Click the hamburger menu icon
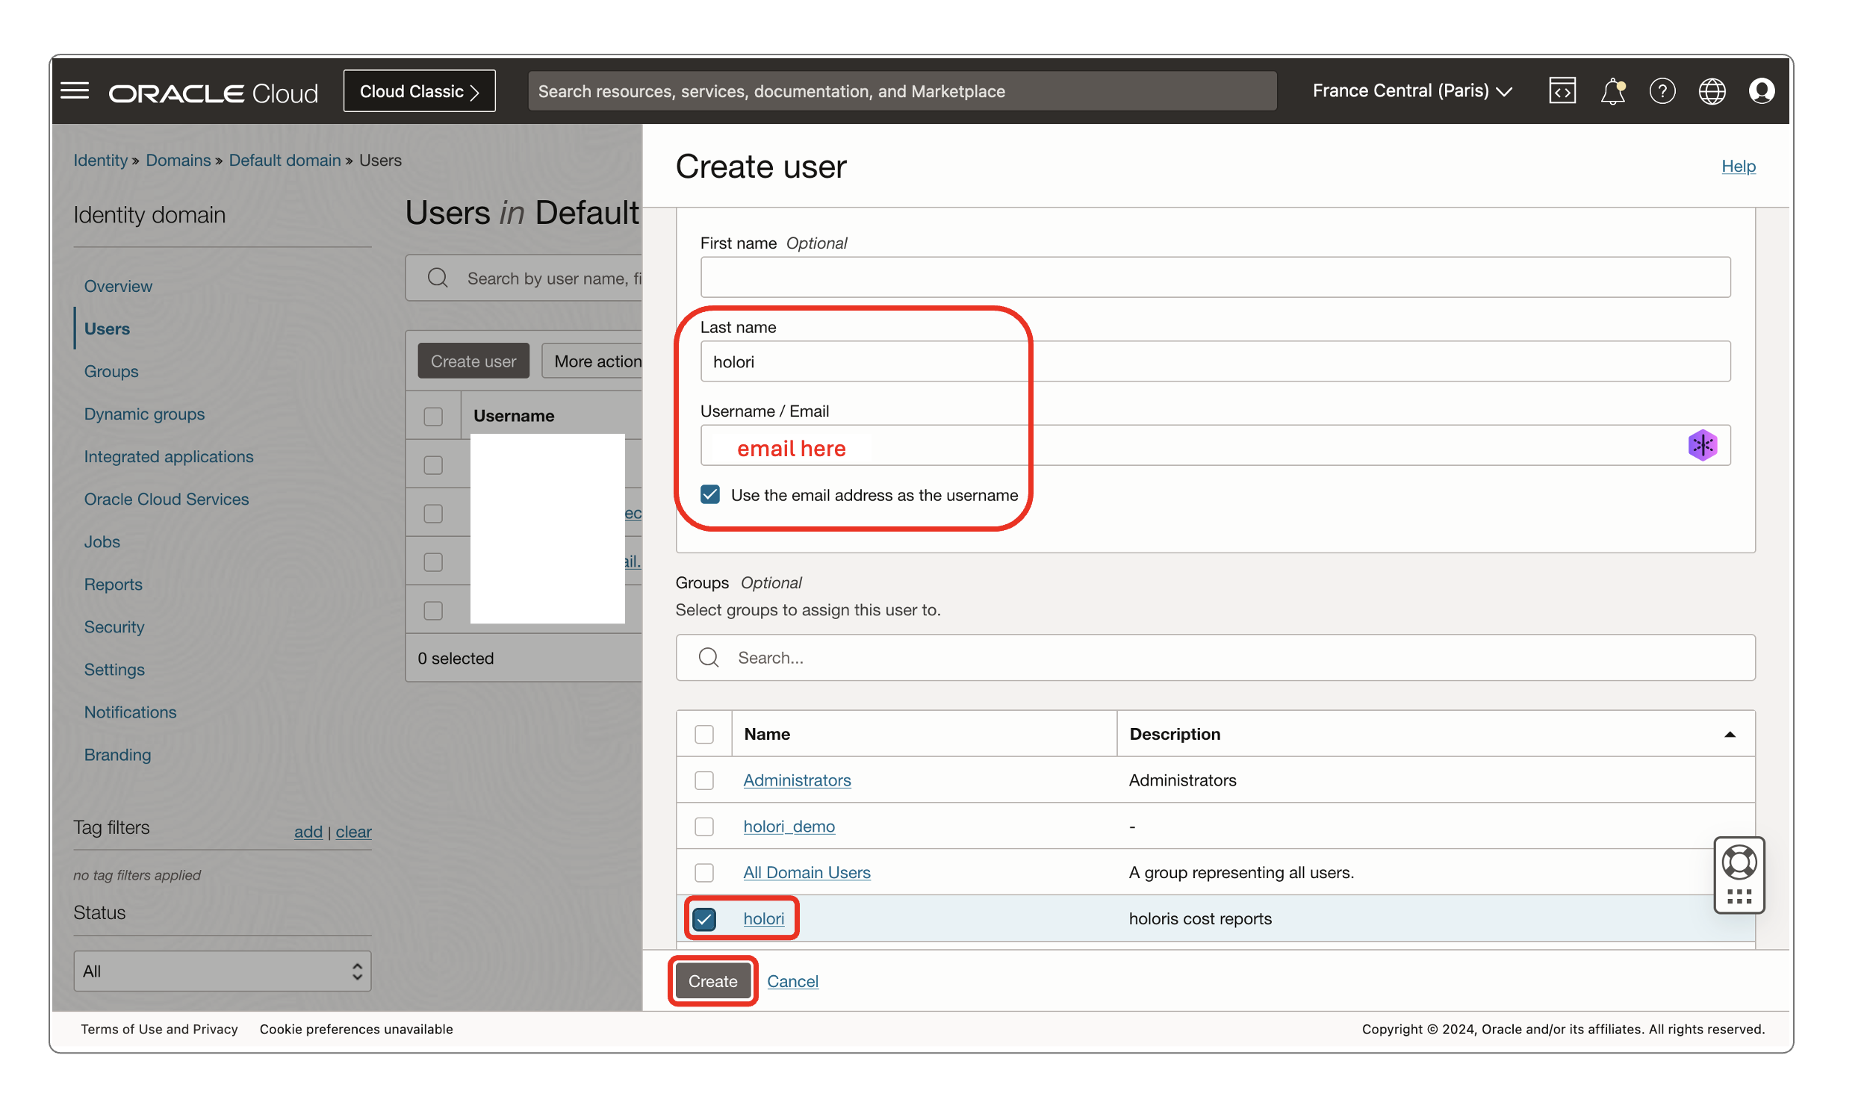This screenshot has width=1867, height=1120. click(x=76, y=90)
